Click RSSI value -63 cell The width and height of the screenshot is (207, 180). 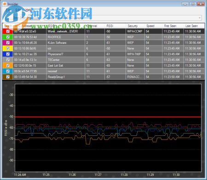click(x=115, y=60)
